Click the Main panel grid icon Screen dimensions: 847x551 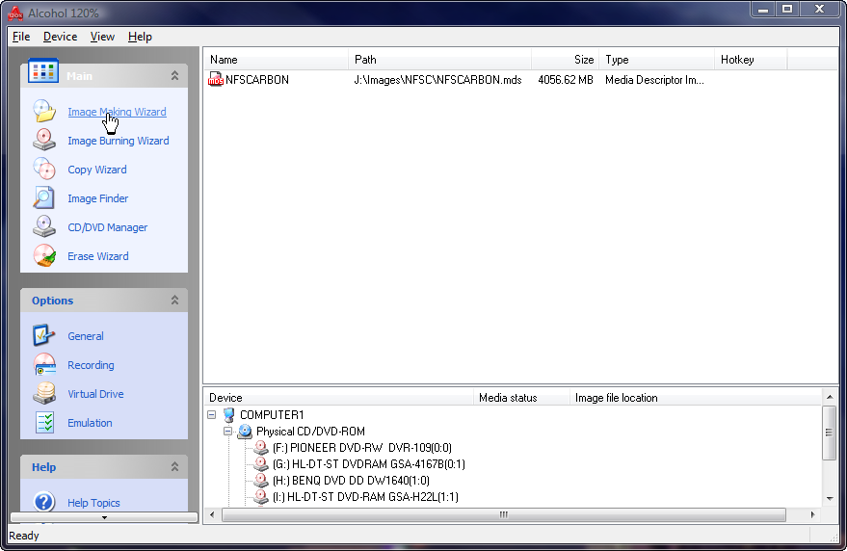[x=43, y=71]
